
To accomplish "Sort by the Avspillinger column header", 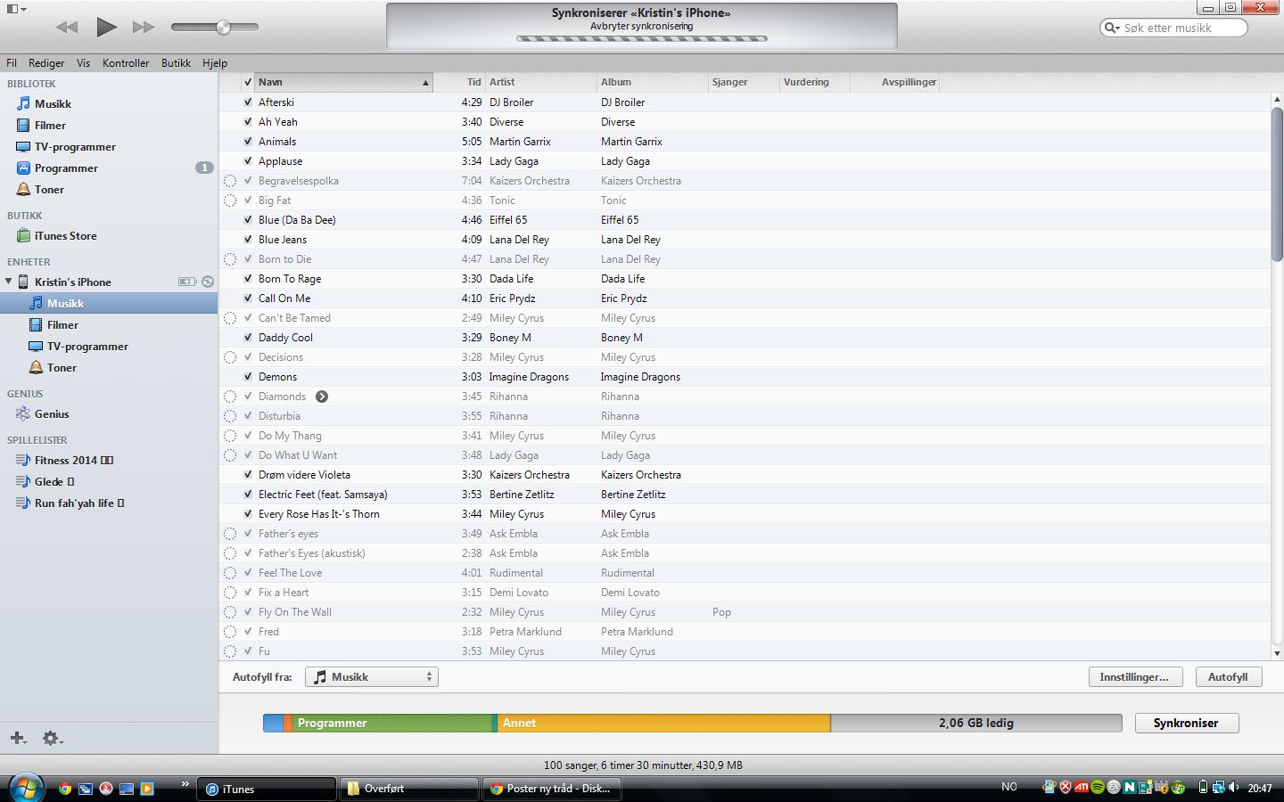I will click(895, 82).
